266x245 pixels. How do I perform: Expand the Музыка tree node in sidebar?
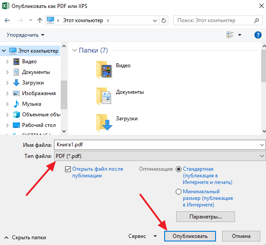pyautogui.click(x=7, y=104)
